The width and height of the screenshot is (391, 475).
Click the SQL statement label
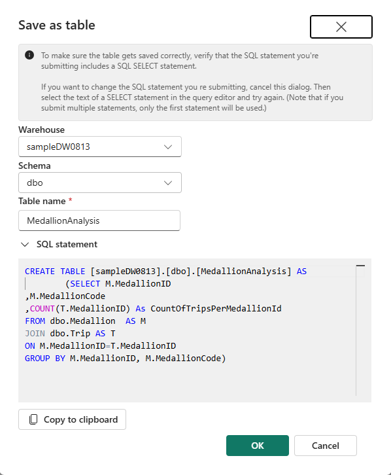pos(67,244)
